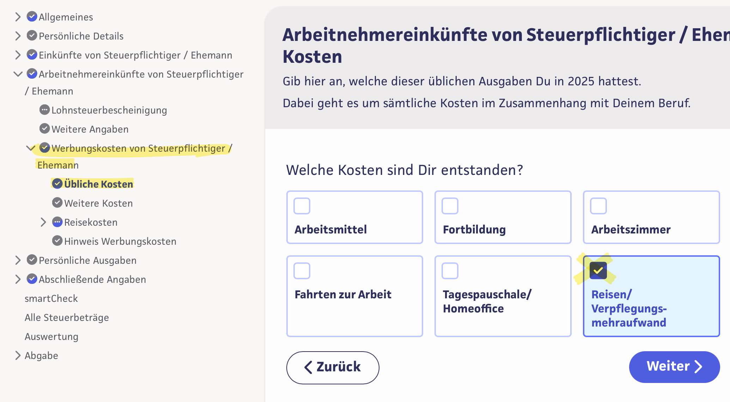The width and height of the screenshot is (730, 402).
Task: Click the checkmark icon beside Persönliche Details
Action: 32,36
